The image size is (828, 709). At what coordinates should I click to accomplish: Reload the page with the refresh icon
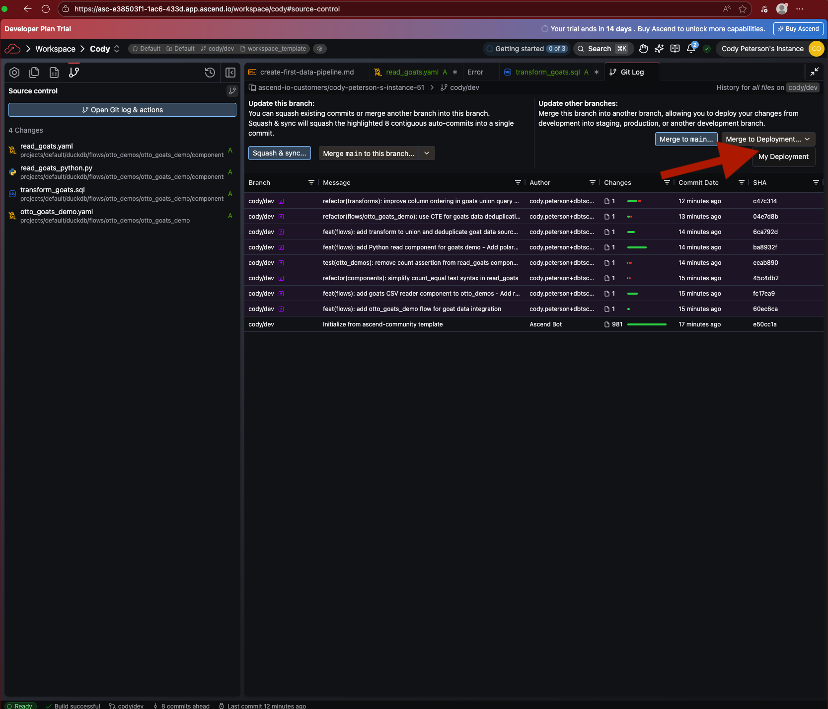click(x=46, y=9)
